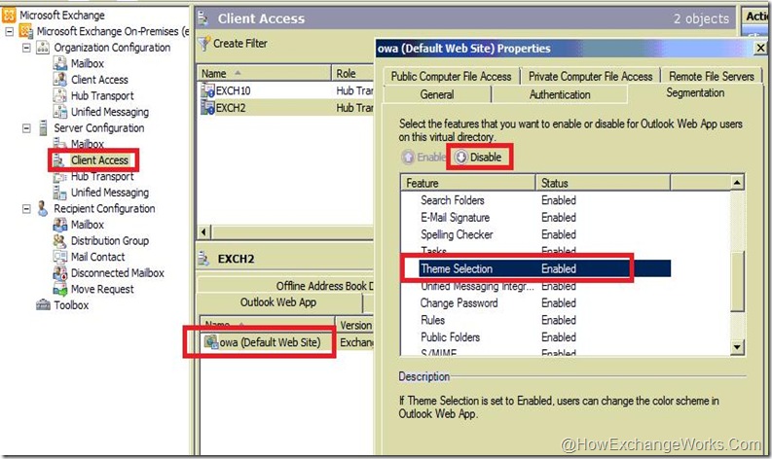Viewport: 772px width, 459px height.
Task: Collapse the Organization Configuration node
Action: 26,48
